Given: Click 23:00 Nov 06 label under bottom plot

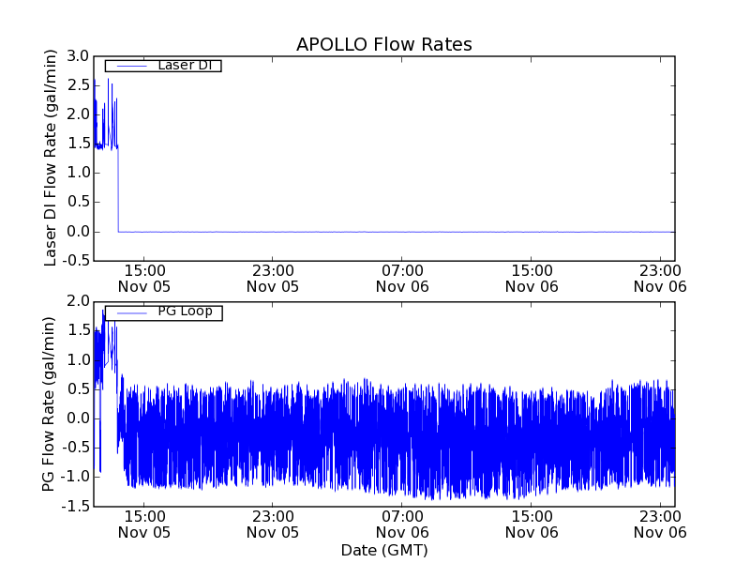Looking at the screenshot, I should point(659,524).
